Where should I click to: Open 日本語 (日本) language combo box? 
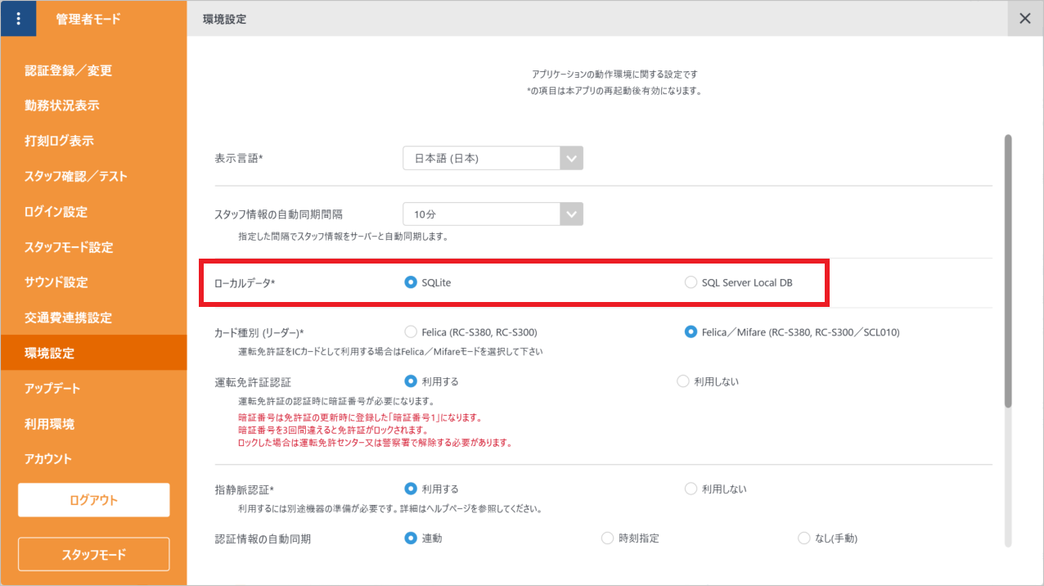(x=493, y=158)
